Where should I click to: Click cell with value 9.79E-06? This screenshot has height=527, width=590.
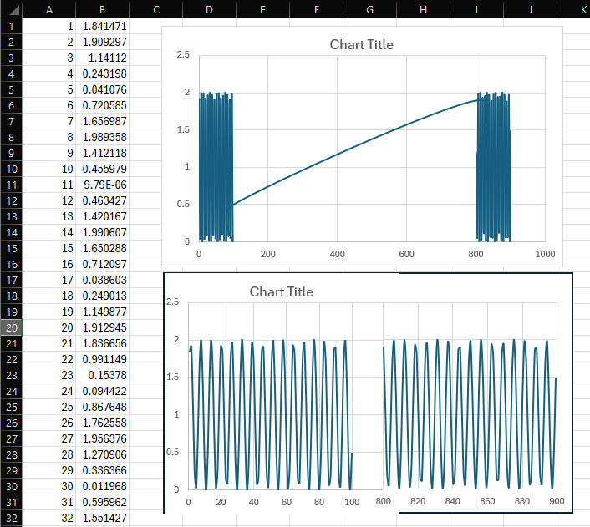(x=102, y=185)
